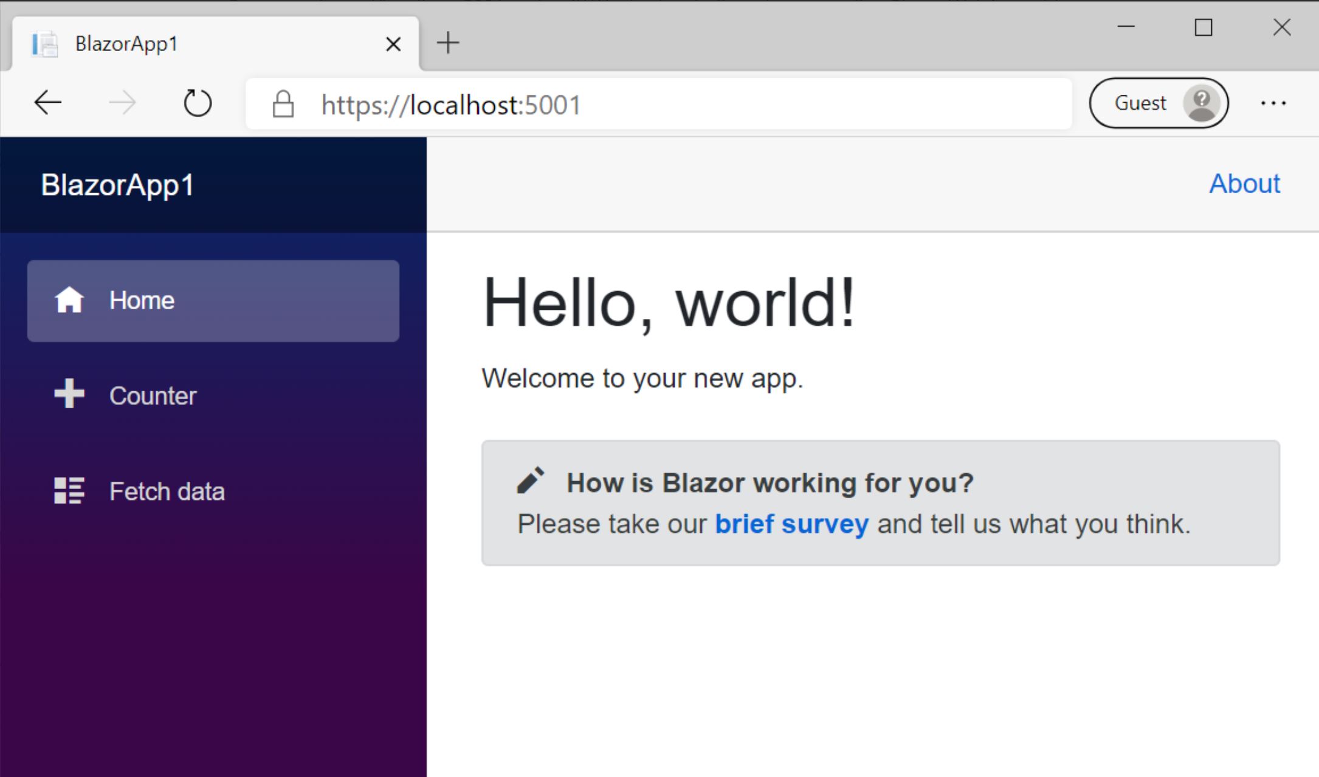Click the back arrow navigation icon
The image size is (1319, 777).
point(47,103)
